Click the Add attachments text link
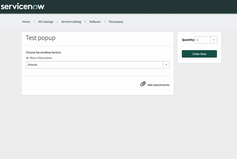 coord(158,85)
